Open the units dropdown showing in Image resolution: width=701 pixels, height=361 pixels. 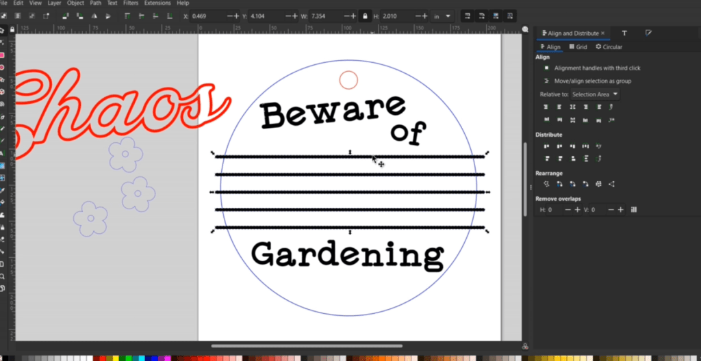point(442,16)
